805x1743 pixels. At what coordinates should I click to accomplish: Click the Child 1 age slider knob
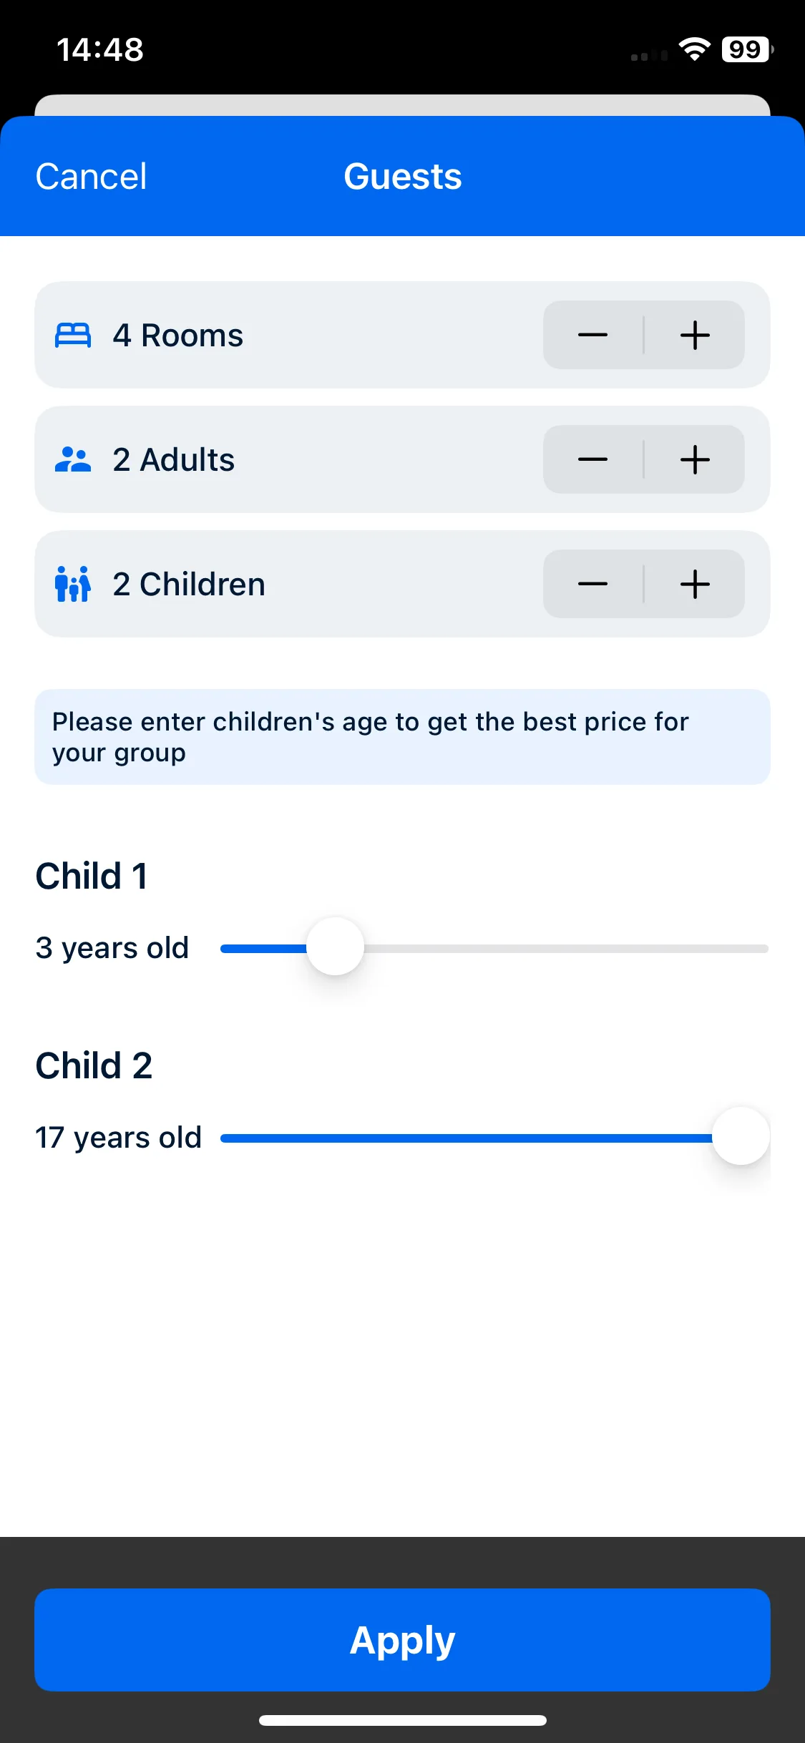pyautogui.click(x=335, y=947)
